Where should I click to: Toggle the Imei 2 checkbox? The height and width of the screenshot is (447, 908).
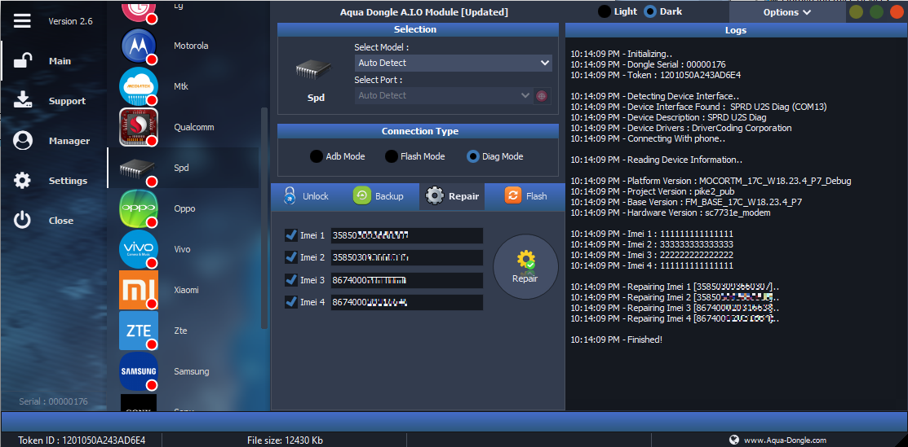[291, 256]
